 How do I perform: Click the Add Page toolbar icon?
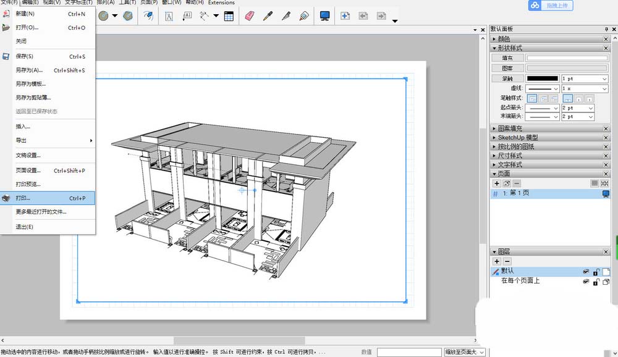[x=345, y=16]
